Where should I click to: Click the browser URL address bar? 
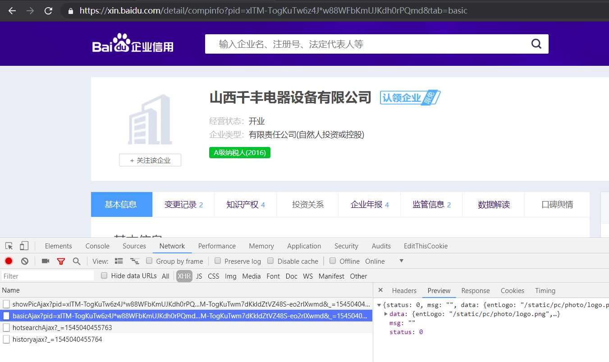click(273, 10)
